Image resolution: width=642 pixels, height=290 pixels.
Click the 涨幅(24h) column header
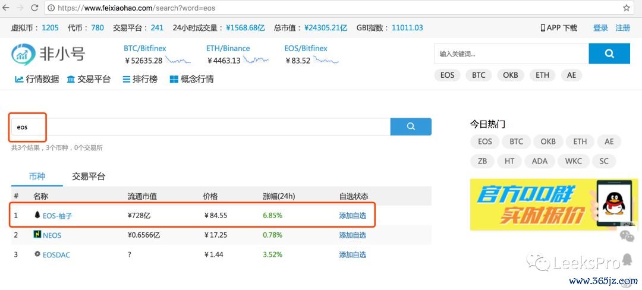click(x=278, y=196)
